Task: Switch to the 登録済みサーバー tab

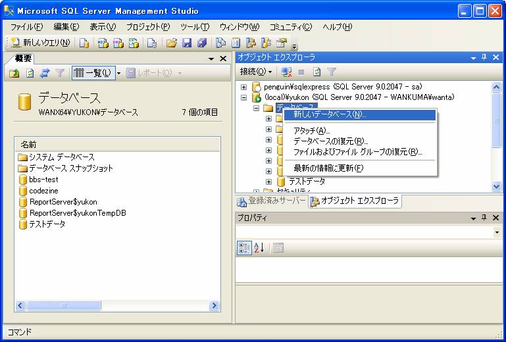Action: [272, 201]
